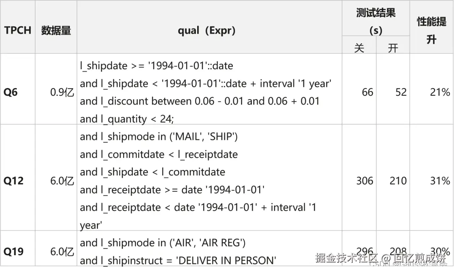Screen dimensions: 454x272
Task: Click the value 66 in Q6 row
Action: [x=367, y=92]
